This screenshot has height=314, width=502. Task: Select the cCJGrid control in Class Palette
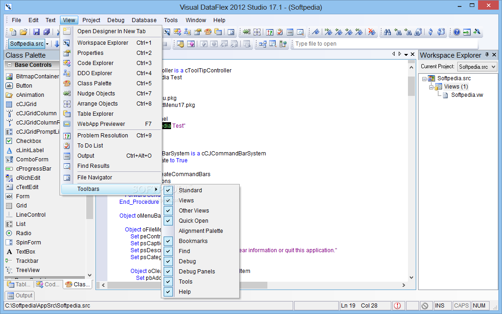point(26,104)
